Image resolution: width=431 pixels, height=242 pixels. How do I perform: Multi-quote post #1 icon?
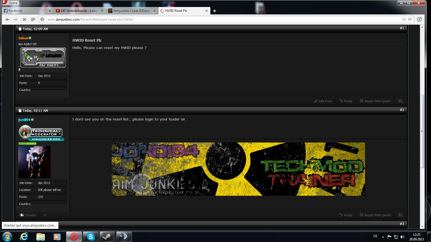point(401,101)
